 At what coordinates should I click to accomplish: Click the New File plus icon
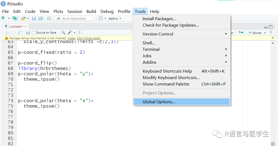click(x=3, y=18)
